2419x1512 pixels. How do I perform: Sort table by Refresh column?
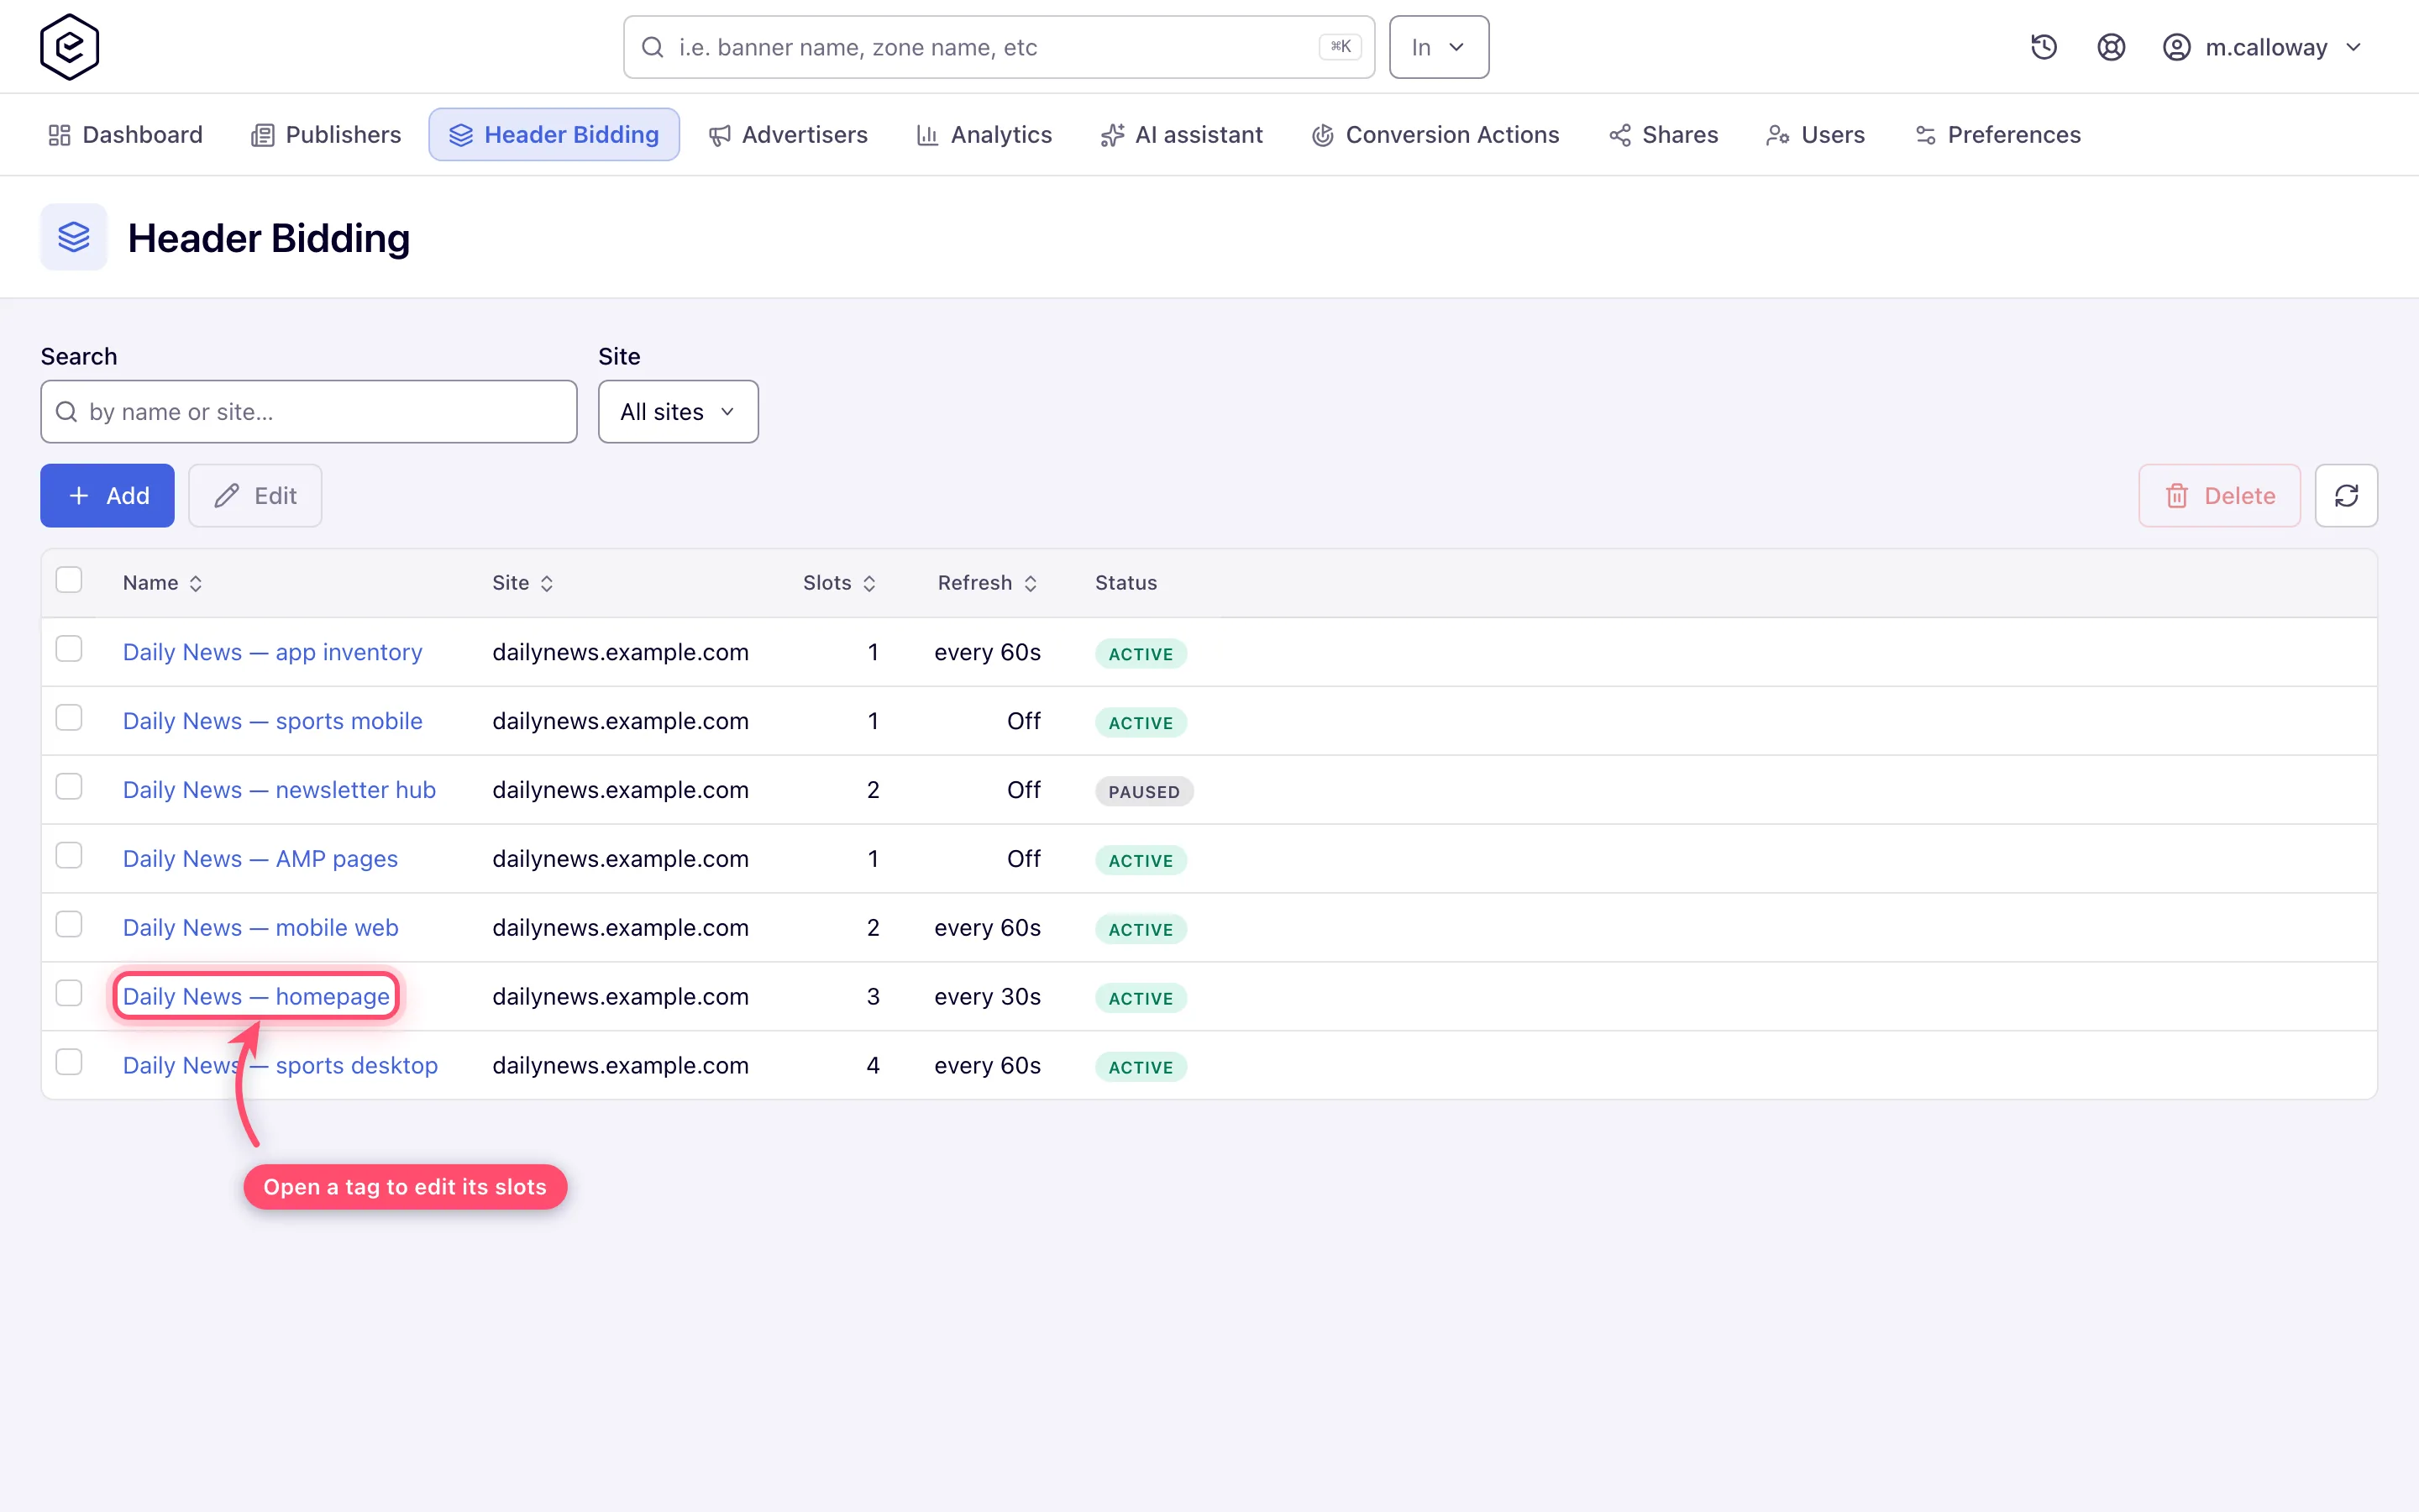click(987, 583)
